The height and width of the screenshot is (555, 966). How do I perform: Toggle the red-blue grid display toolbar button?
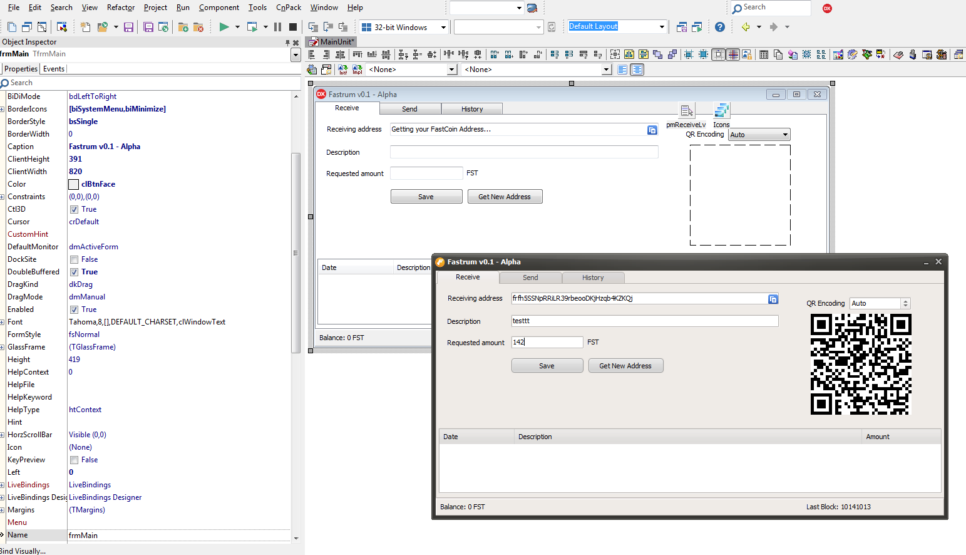[733, 54]
